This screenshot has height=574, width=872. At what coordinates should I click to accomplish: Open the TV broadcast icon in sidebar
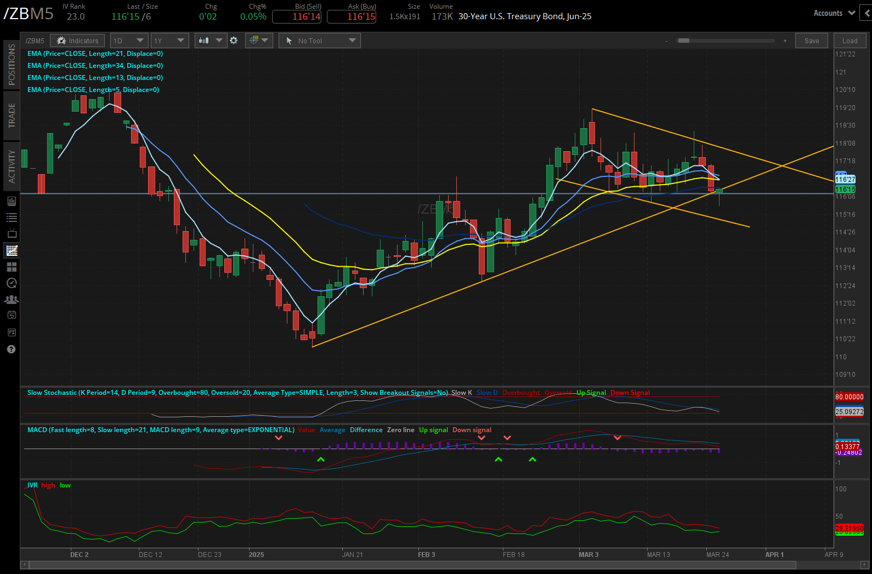click(x=12, y=233)
